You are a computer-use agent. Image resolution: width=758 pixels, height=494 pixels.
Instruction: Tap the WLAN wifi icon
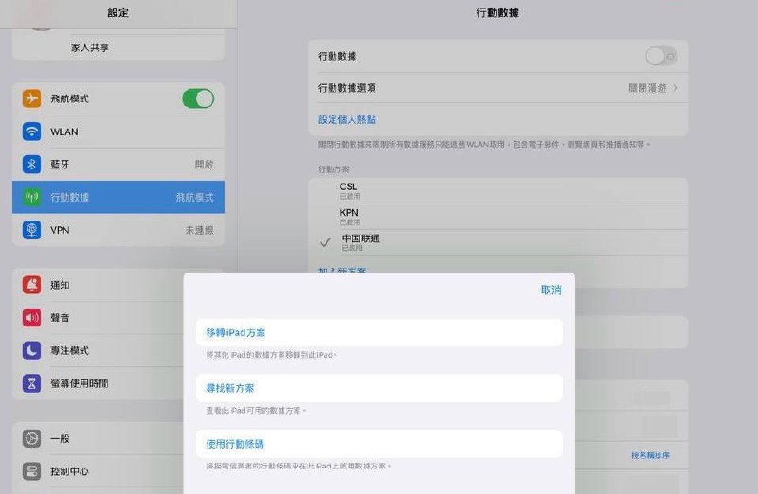(31, 132)
